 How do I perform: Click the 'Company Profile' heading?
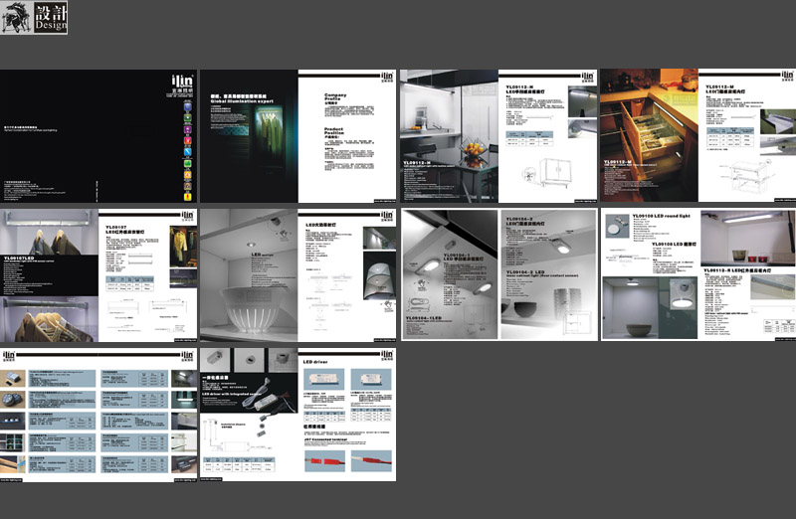click(x=335, y=96)
